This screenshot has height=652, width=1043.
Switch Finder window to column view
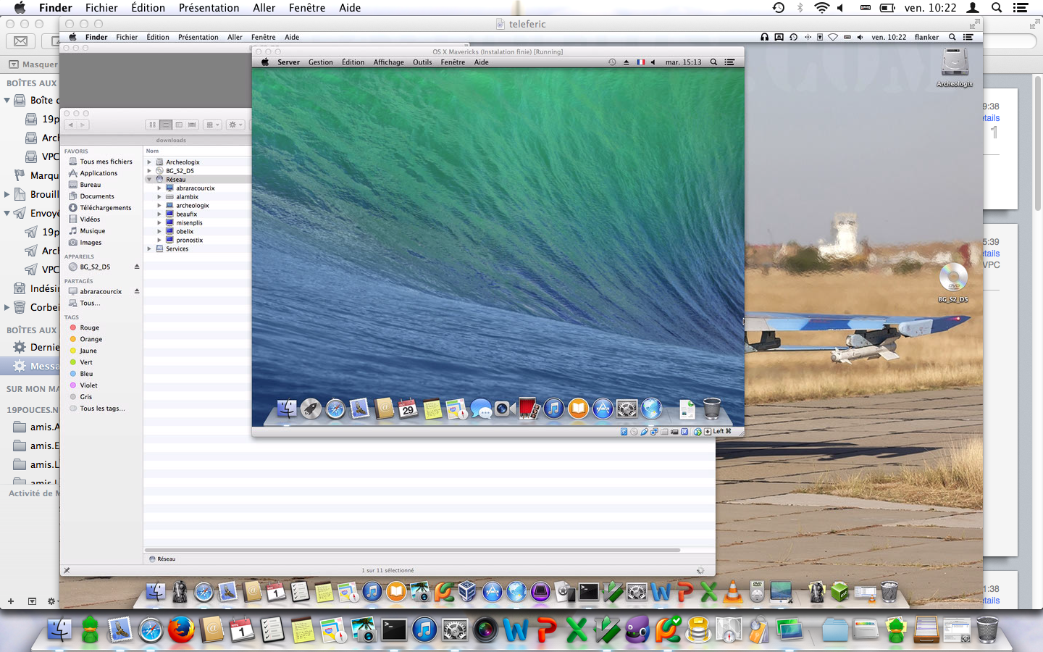click(179, 125)
